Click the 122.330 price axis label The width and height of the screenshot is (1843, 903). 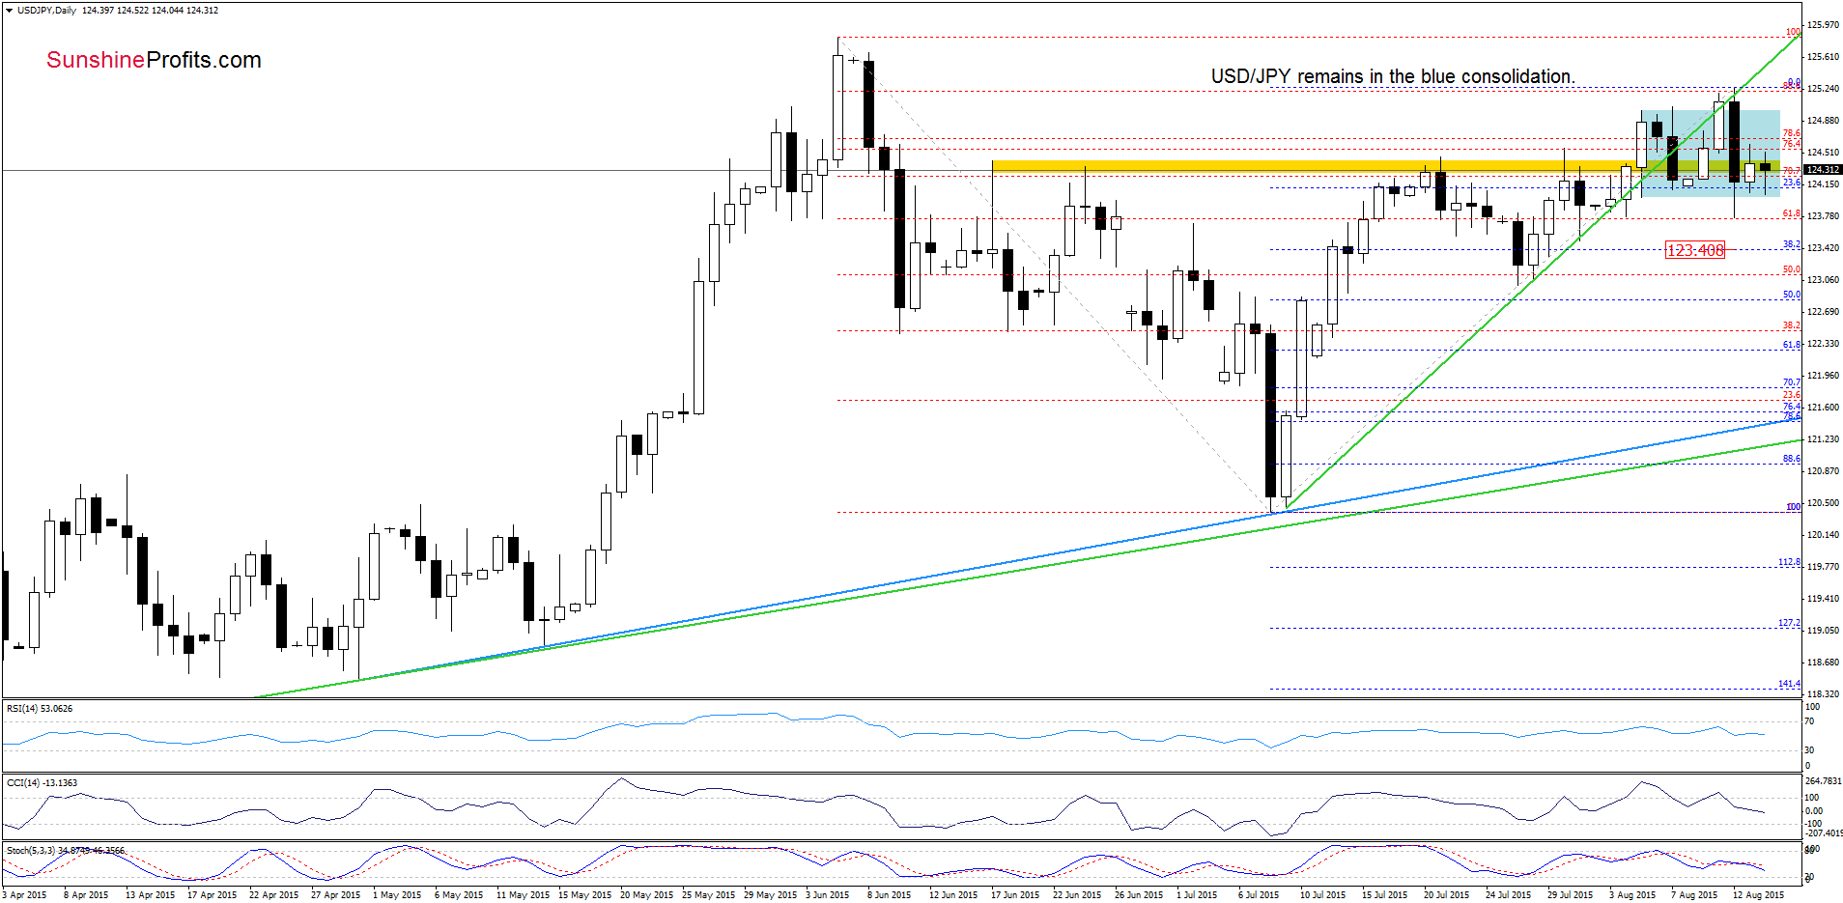pos(1823,344)
